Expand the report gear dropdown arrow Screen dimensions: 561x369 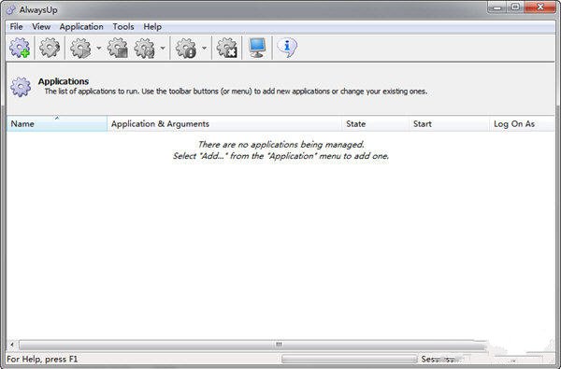pyautogui.click(x=204, y=48)
